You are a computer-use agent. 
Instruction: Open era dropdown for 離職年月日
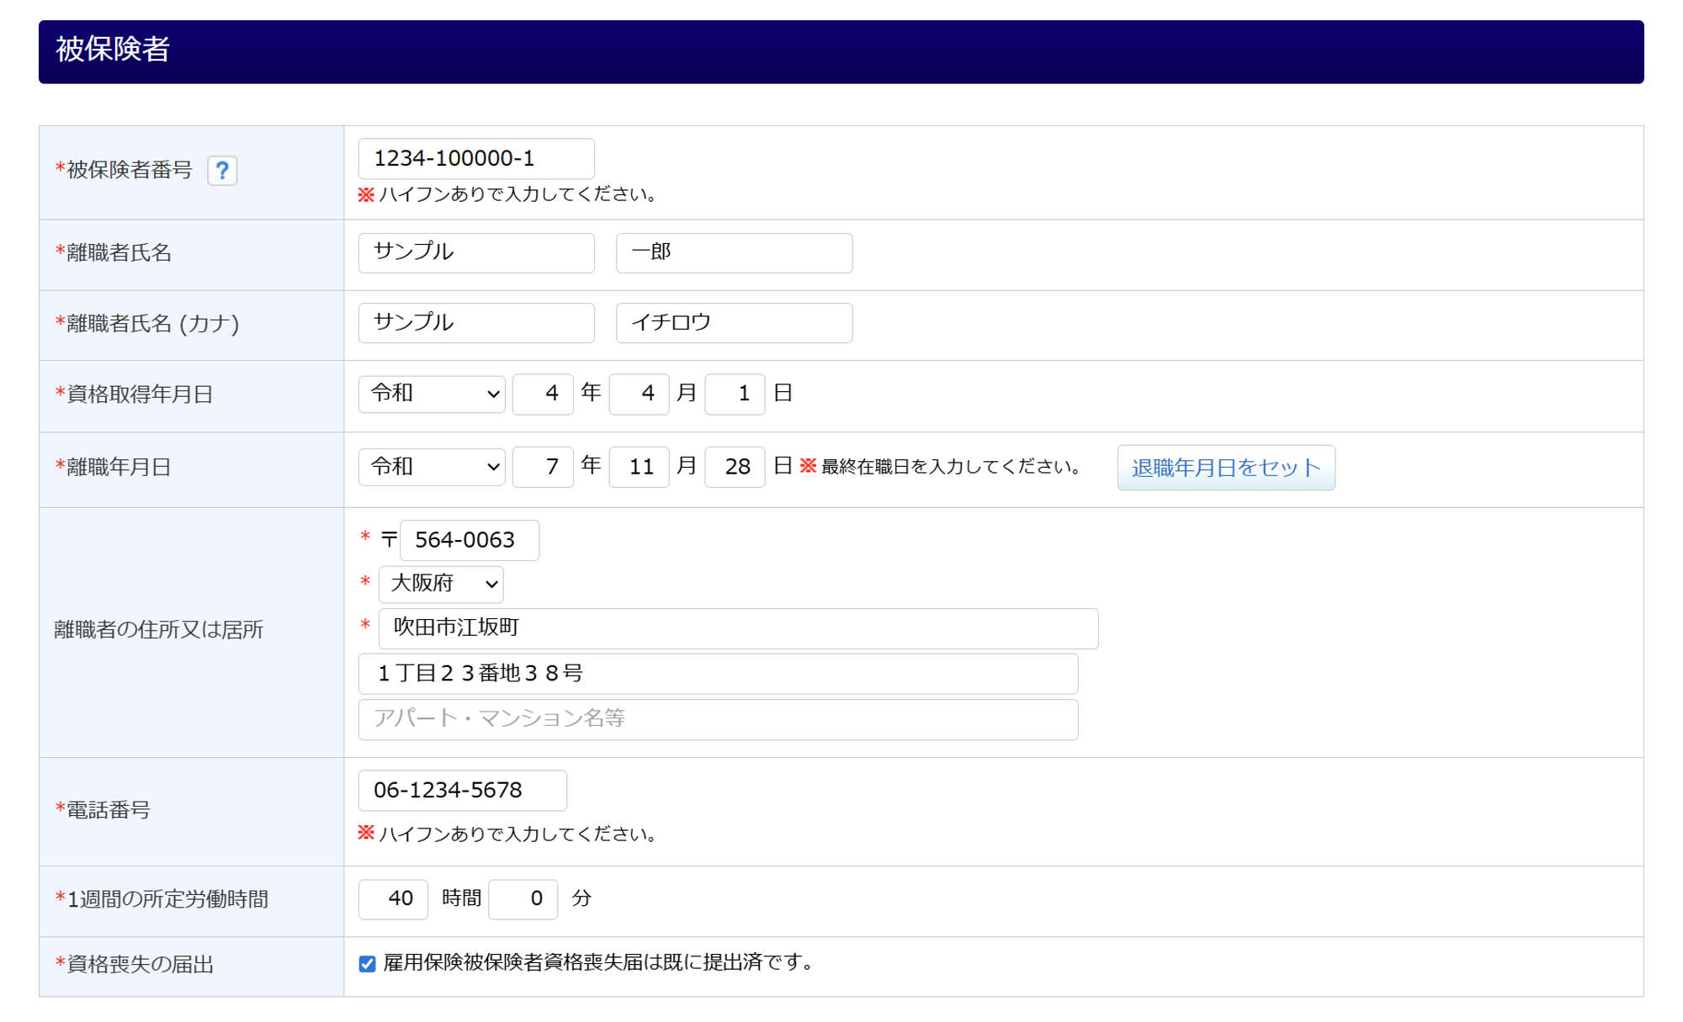pyautogui.click(x=432, y=467)
